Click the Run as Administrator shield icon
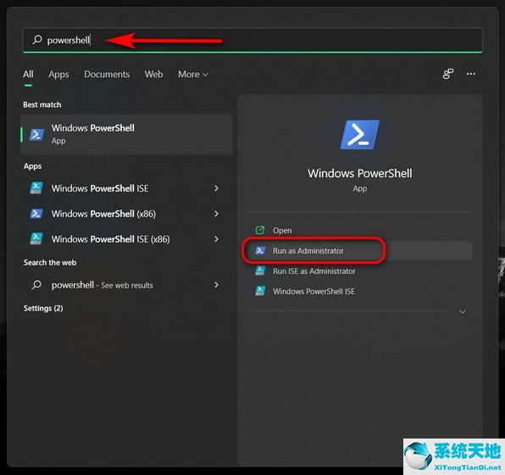 (260, 250)
